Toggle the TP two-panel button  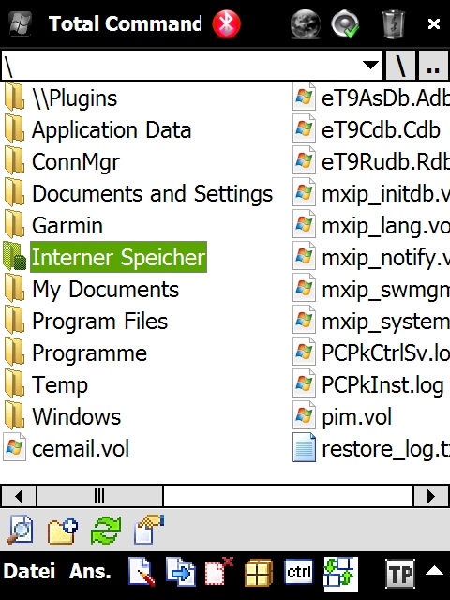tap(400, 573)
